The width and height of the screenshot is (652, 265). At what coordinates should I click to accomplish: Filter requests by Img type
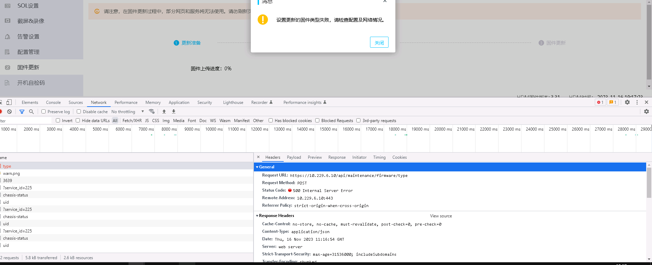coord(166,121)
